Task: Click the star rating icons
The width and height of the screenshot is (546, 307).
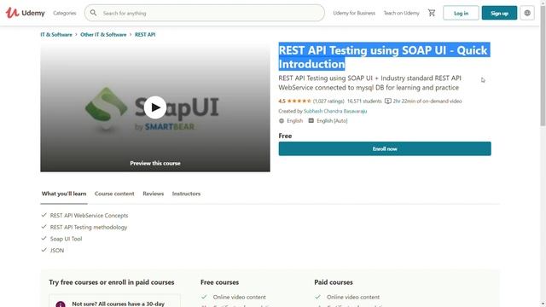Action: click(299, 101)
